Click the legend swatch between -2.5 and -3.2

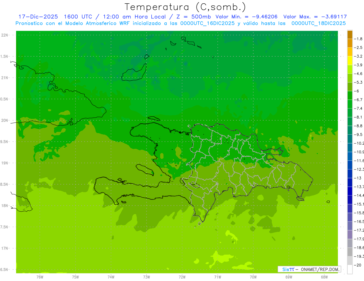coord(350,52)
